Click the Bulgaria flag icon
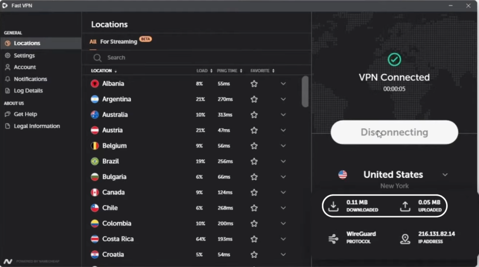Screen dimensions: 479x267 tap(94, 177)
